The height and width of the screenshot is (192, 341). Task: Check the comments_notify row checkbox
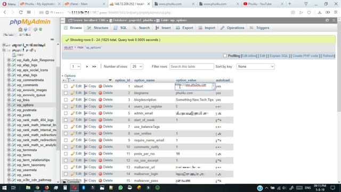[x=66, y=147]
